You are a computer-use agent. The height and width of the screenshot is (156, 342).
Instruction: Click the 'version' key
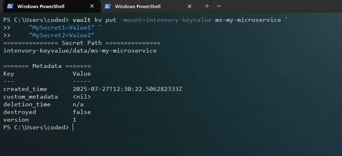[16, 120]
